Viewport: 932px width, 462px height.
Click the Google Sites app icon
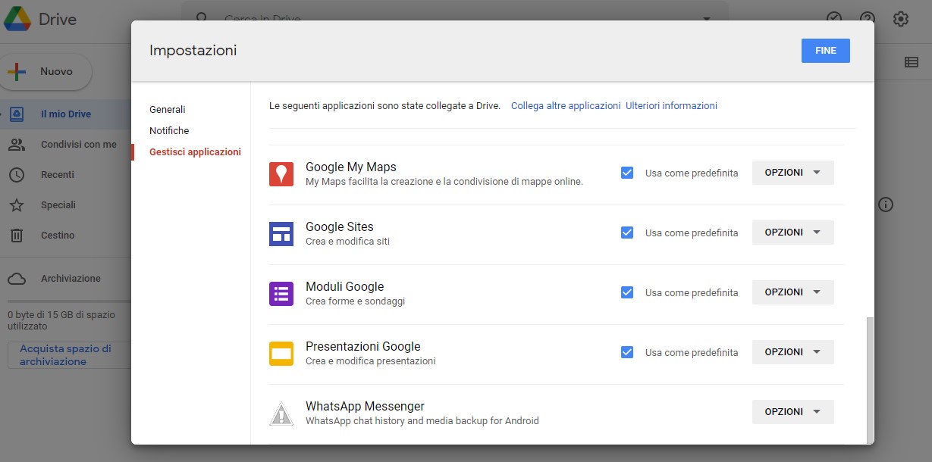281,233
